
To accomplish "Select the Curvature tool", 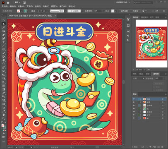I will [x=4, y=38].
